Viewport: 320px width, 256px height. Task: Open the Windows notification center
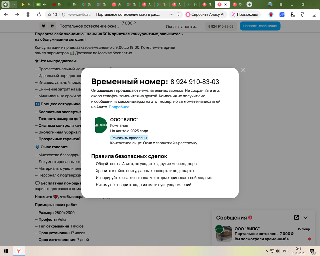click(x=312, y=251)
